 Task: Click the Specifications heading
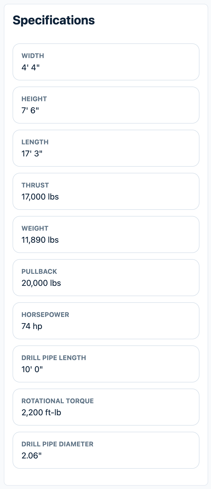(x=54, y=20)
